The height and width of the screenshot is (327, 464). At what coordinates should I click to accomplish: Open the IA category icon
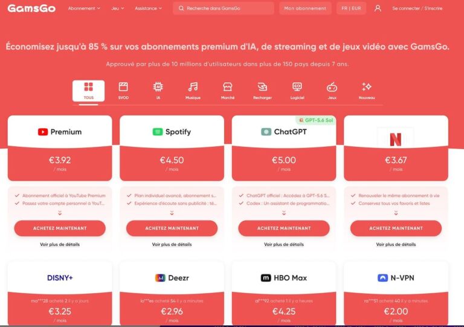point(158,87)
